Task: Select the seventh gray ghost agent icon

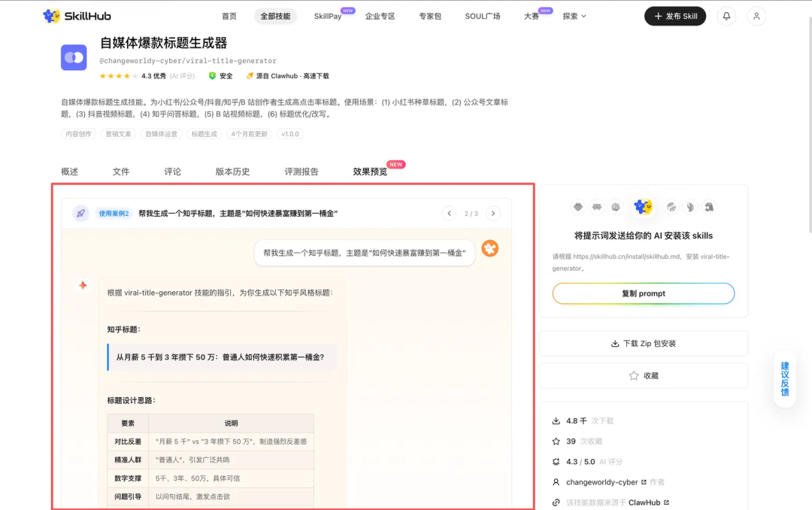Action: (x=709, y=207)
